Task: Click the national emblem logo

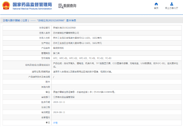Action: click(6, 6)
